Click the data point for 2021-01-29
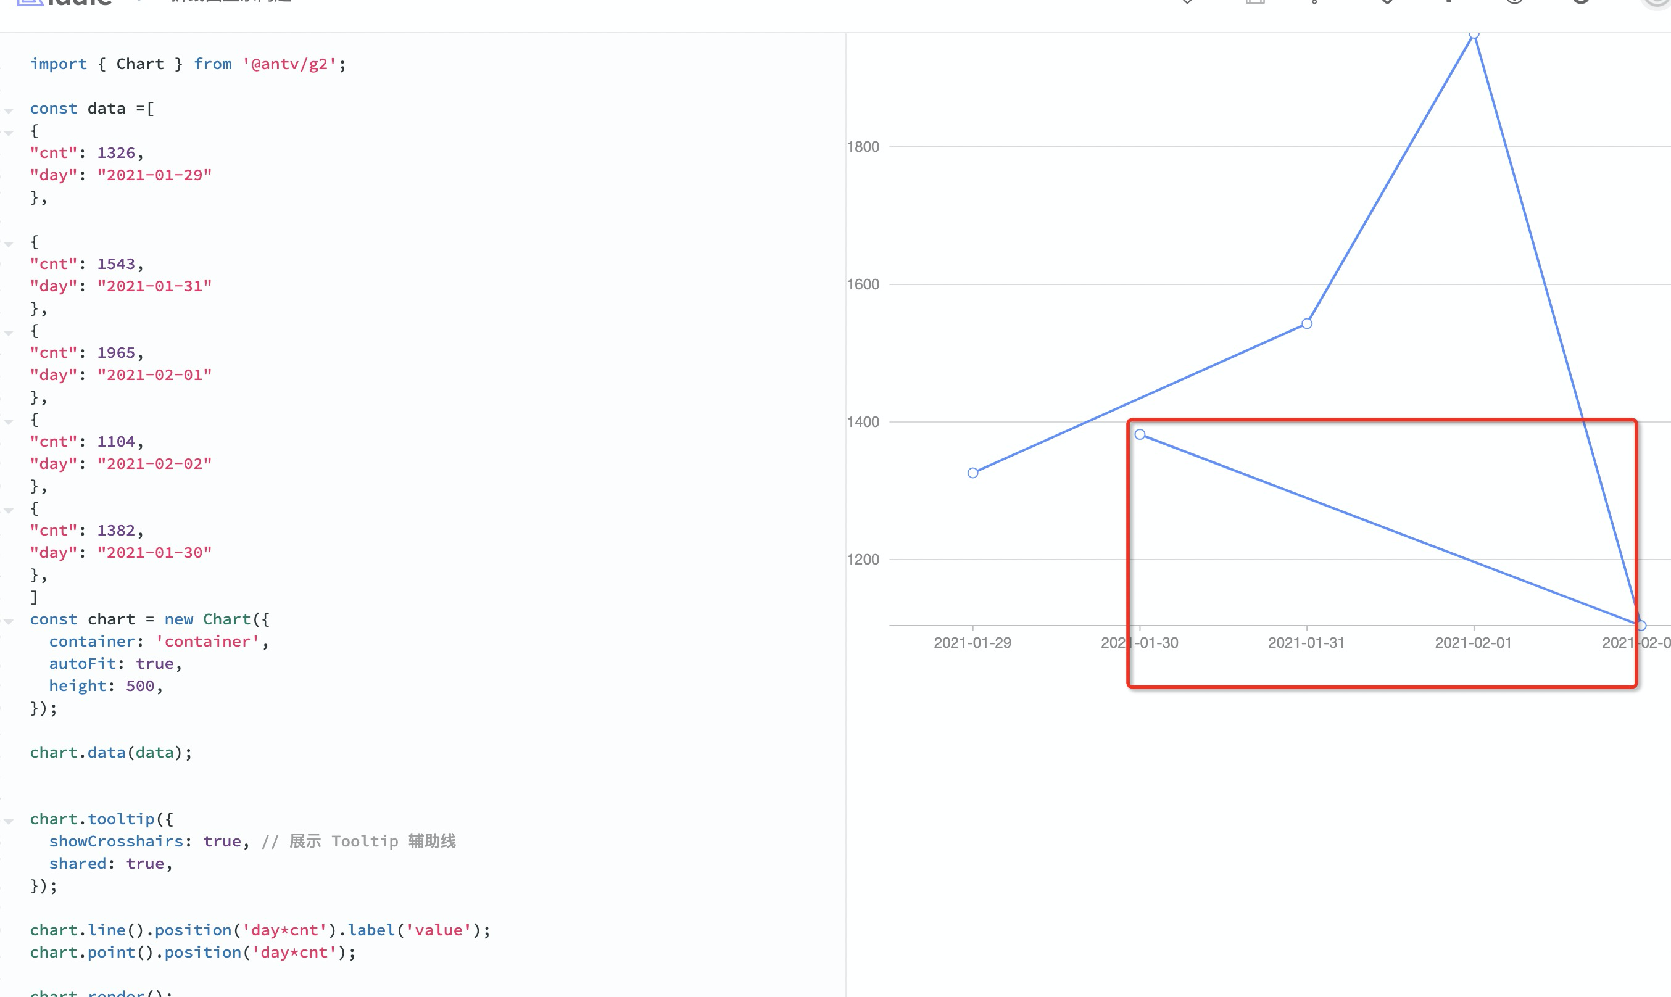Viewport: 1671px width, 997px height. click(972, 473)
